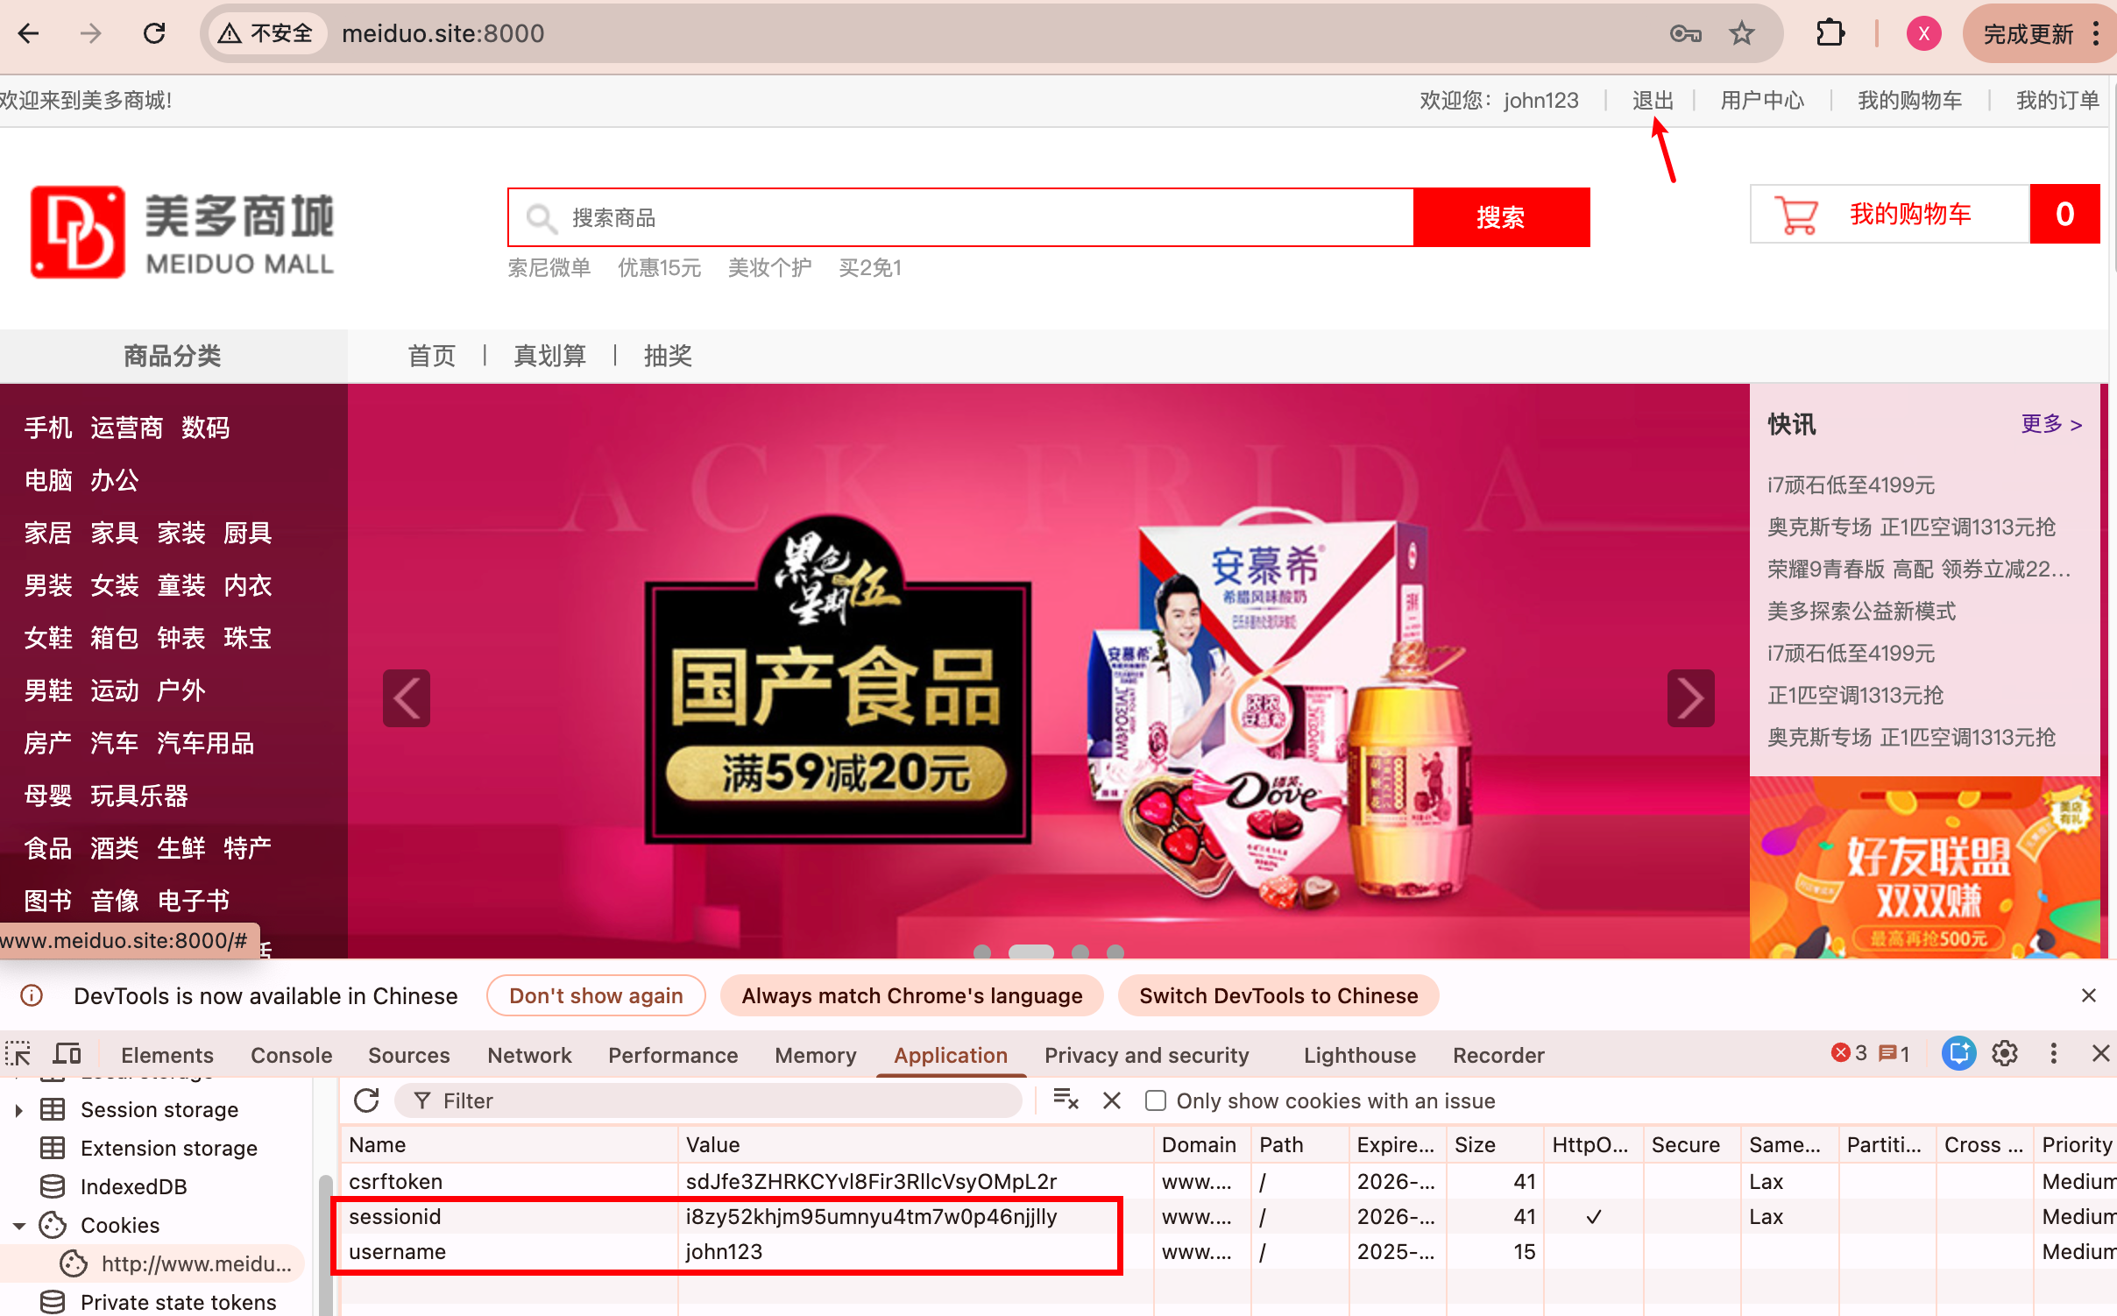This screenshot has width=2117, height=1316.
Task: Switch to the Network tab
Action: 529,1055
